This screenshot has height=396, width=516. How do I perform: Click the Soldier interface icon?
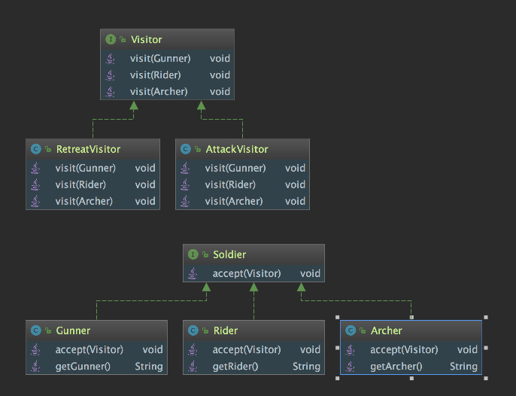pos(193,254)
